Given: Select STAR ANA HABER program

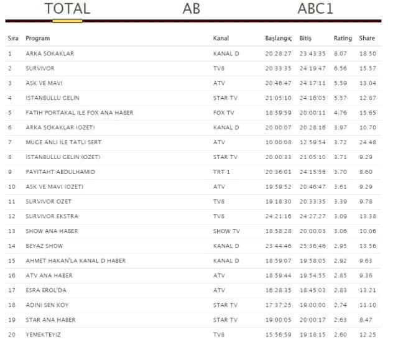Looking at the screenshot, I should 50,320.
